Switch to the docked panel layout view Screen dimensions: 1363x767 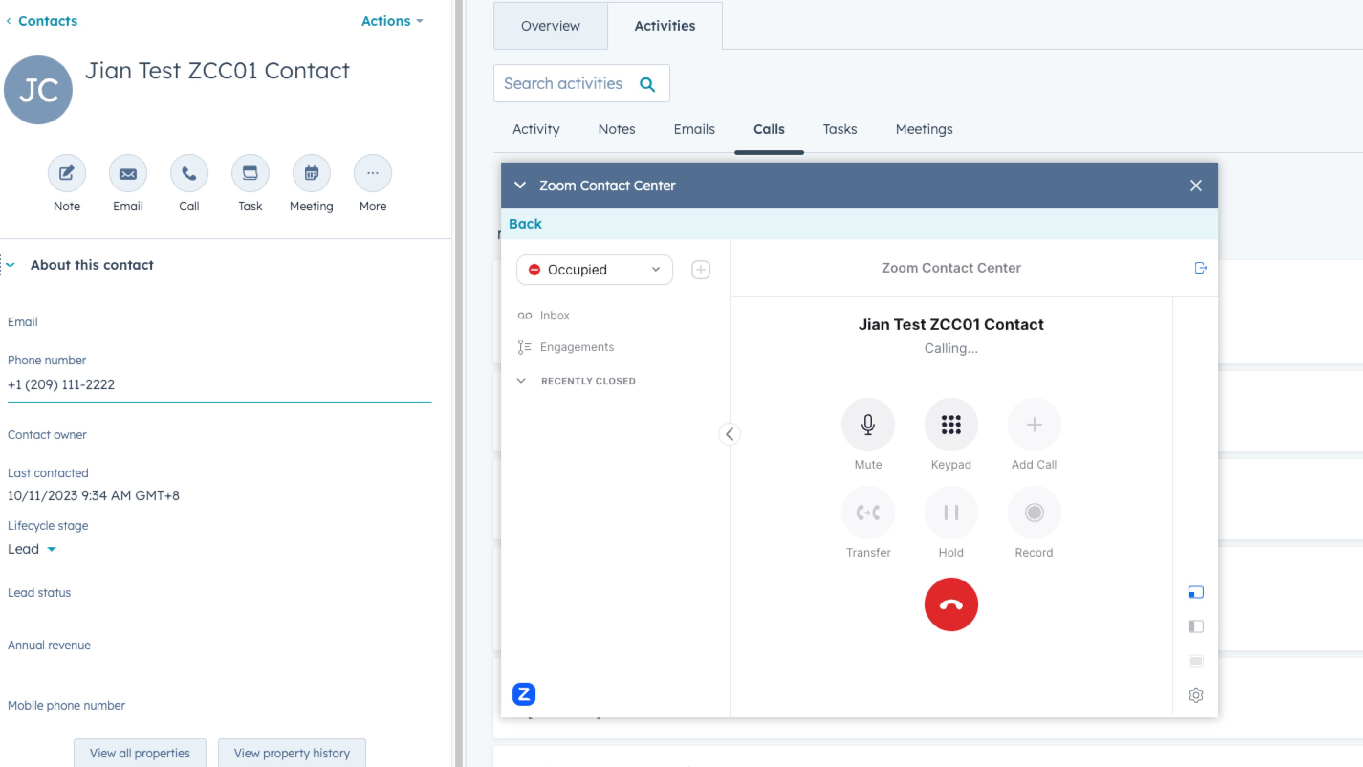[x=1196, y=592]
